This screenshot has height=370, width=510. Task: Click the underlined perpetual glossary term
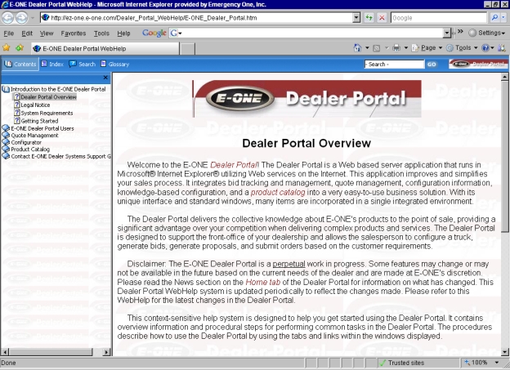point(289,264)
